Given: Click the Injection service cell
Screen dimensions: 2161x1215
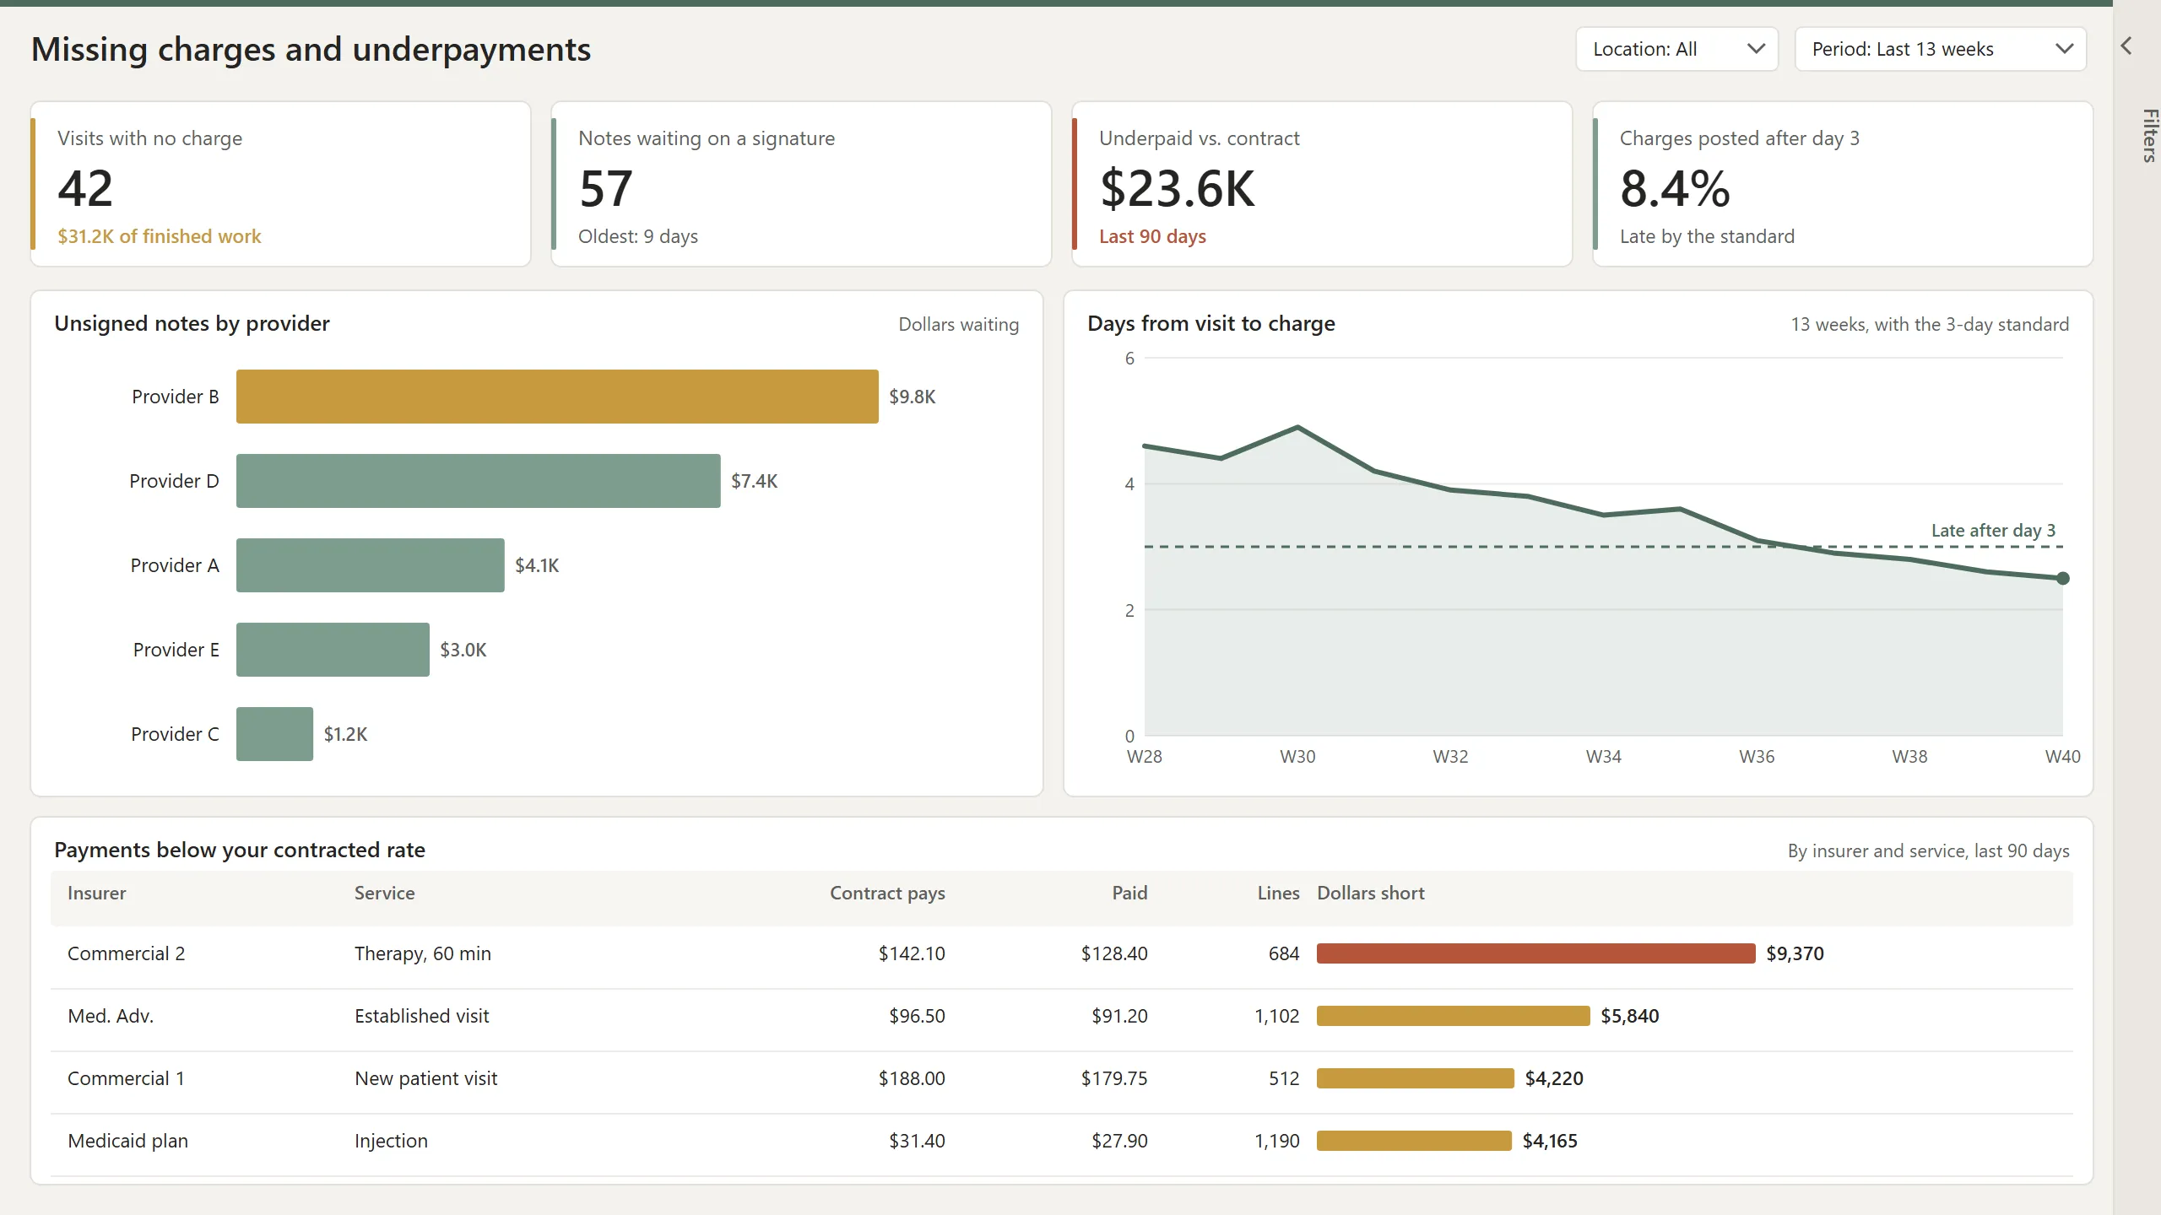Looking at the screenshot, I should point(391,1141).
